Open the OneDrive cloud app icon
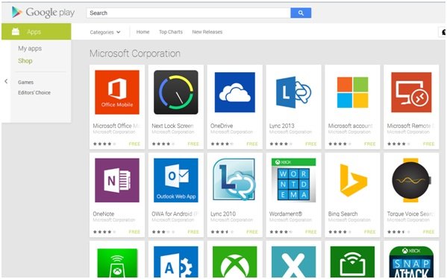This screenshot has width=447, height=279. coord(234,92)
